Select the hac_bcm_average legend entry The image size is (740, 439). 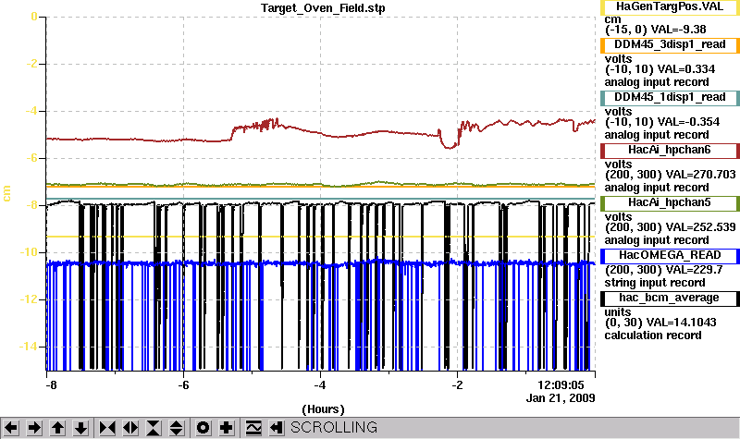670,298
